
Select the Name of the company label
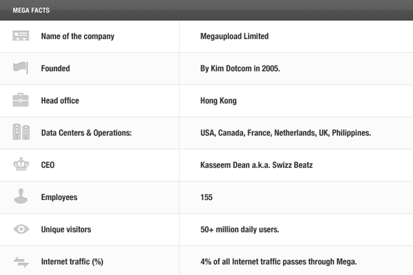(x=78, y=36)
